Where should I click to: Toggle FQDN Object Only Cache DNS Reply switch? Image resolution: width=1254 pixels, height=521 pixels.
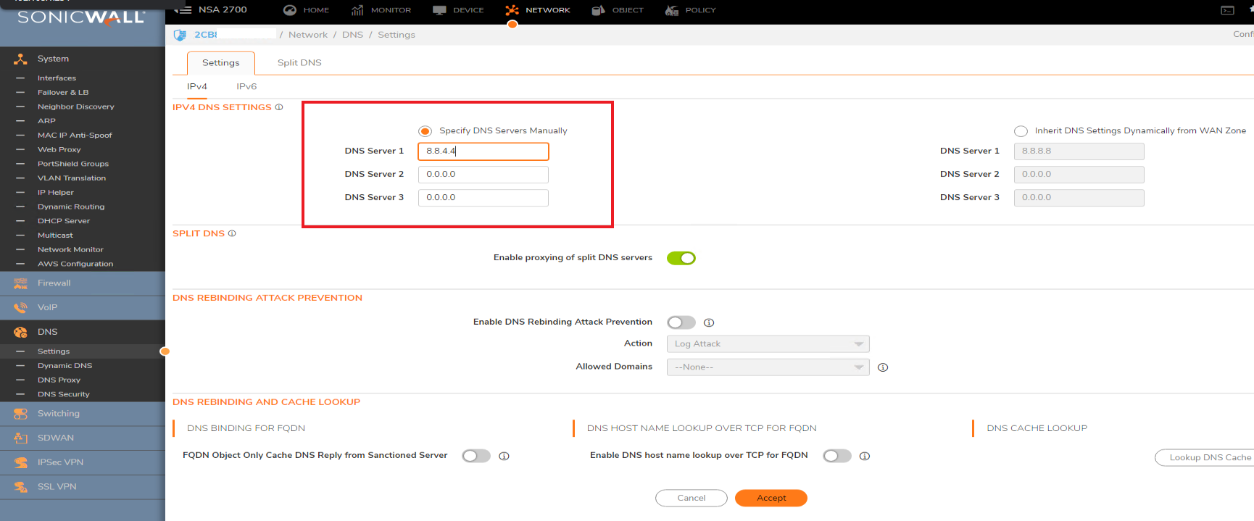click(x=476, y=456)
